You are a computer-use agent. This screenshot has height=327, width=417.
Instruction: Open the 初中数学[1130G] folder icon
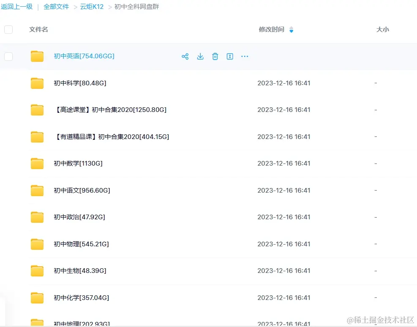tap(37, 163)
